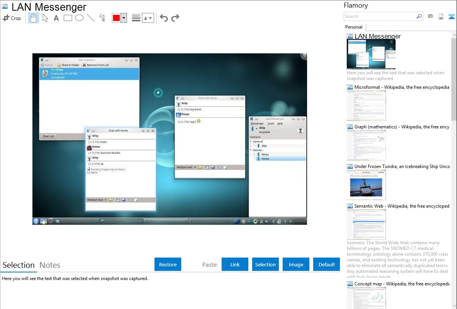Open the Concept map snapshot thumbnail

coord(366,298)
